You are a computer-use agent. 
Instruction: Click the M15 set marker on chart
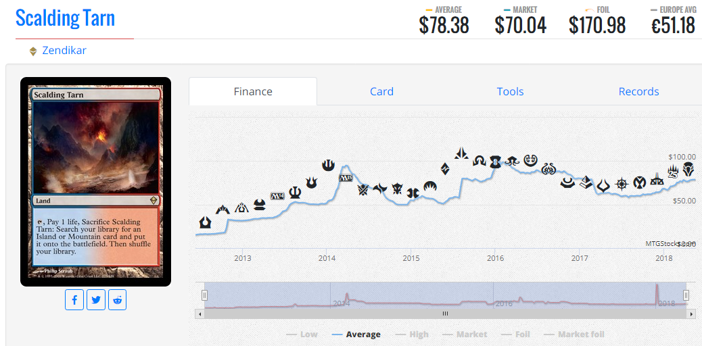click(346, 178)
